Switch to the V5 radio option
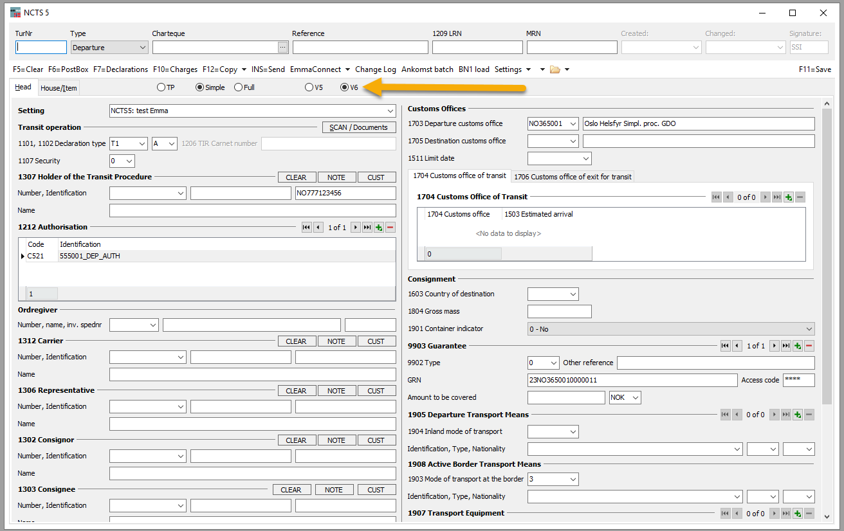The image size is (844, 531). (309, 87)
